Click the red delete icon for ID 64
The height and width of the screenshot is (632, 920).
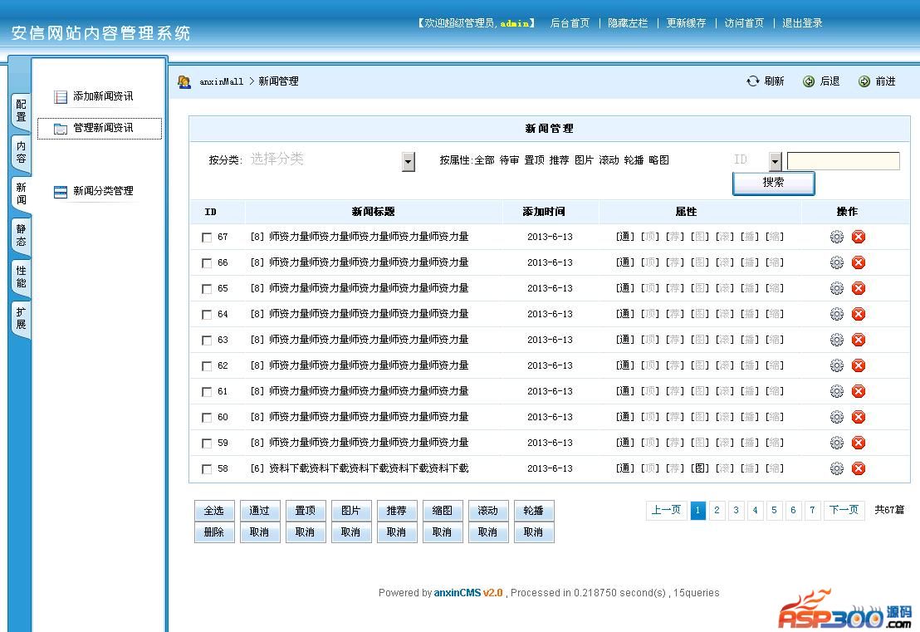859,314
